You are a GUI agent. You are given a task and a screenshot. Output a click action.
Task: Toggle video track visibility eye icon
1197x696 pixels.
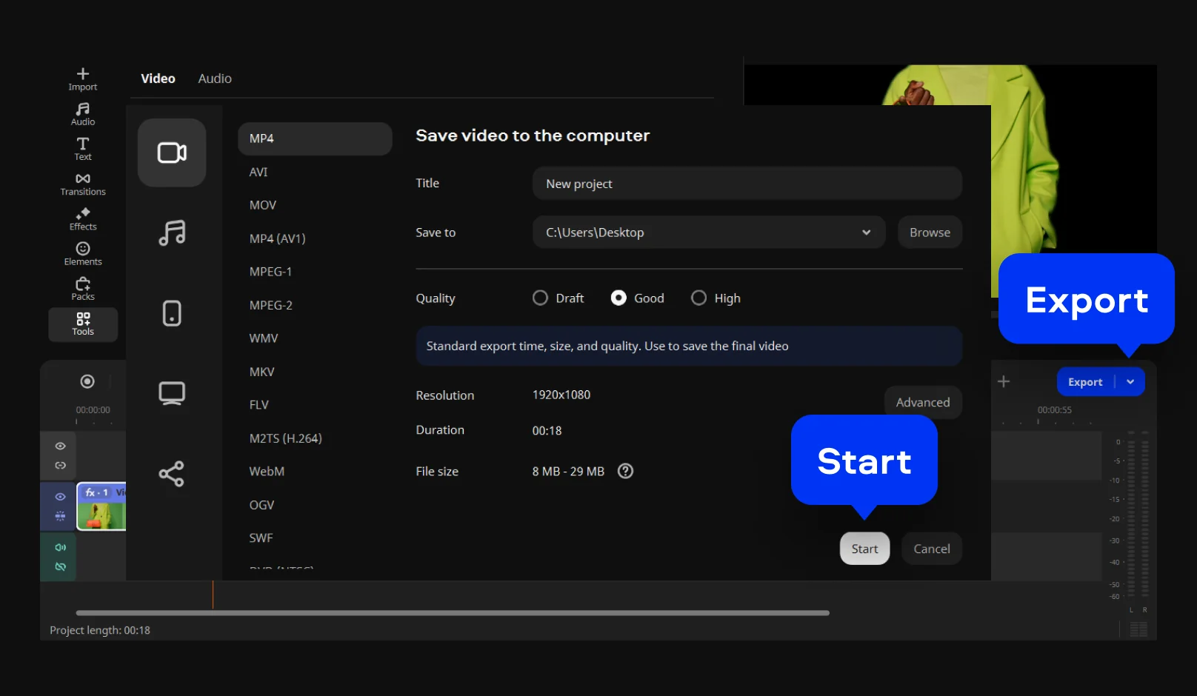click(61, 497)
